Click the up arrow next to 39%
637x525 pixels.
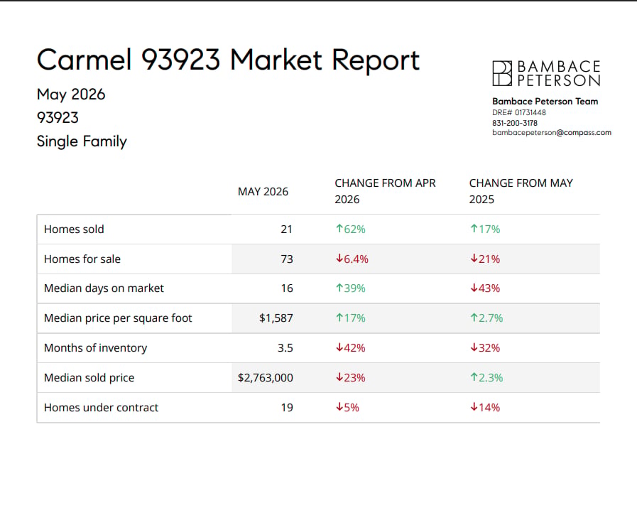(x=339, y=288)
